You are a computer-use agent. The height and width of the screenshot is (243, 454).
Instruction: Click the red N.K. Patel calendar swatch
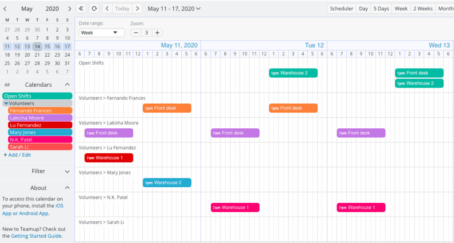click(40, 139)
